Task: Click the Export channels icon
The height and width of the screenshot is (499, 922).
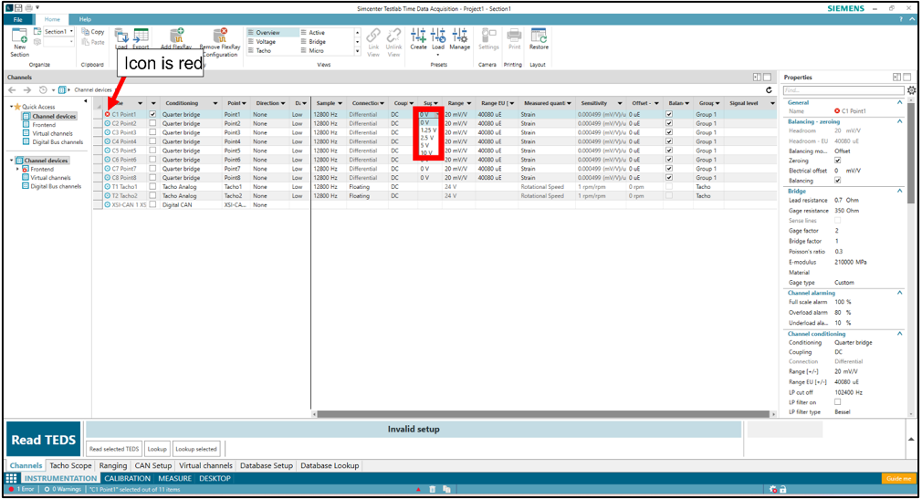Action: [x=141, y=36]
